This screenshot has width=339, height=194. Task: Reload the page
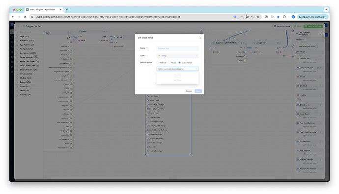25,17
